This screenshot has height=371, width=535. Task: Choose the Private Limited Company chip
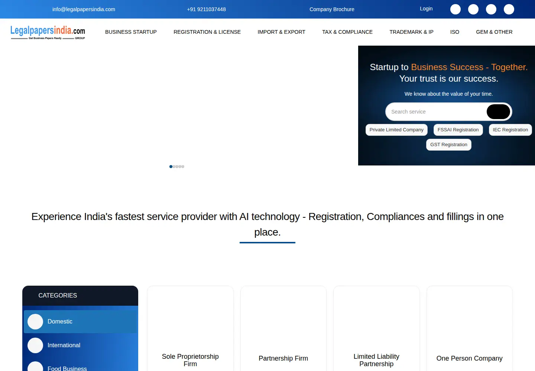pos(396,130)
